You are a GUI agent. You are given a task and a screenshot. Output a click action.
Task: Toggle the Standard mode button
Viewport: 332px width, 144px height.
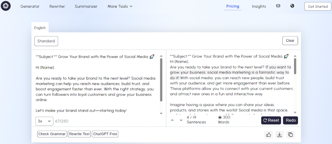46,41
